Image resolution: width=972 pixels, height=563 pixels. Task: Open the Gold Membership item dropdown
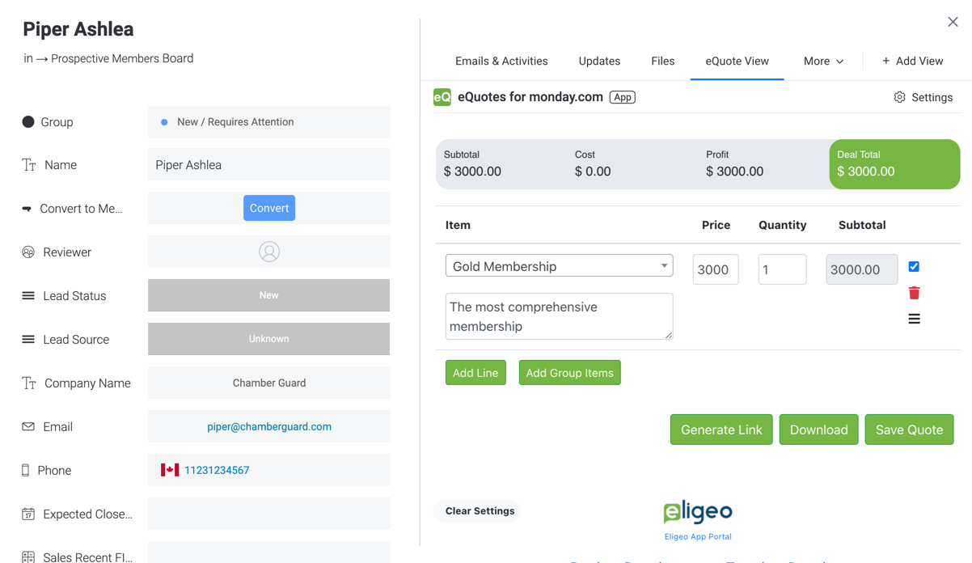point(559,266)
